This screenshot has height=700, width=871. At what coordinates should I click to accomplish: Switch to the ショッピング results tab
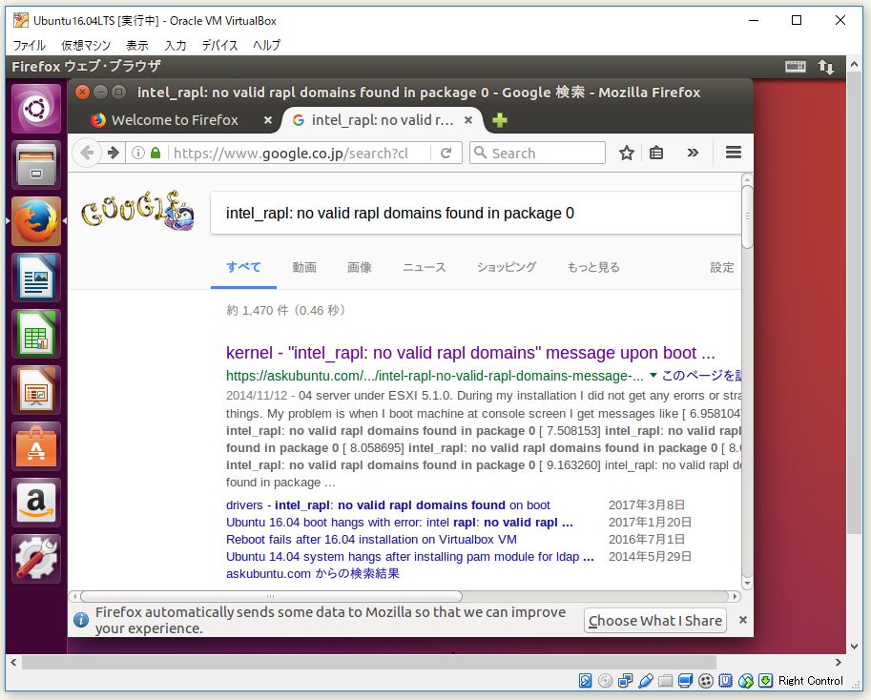coord(507,267)
